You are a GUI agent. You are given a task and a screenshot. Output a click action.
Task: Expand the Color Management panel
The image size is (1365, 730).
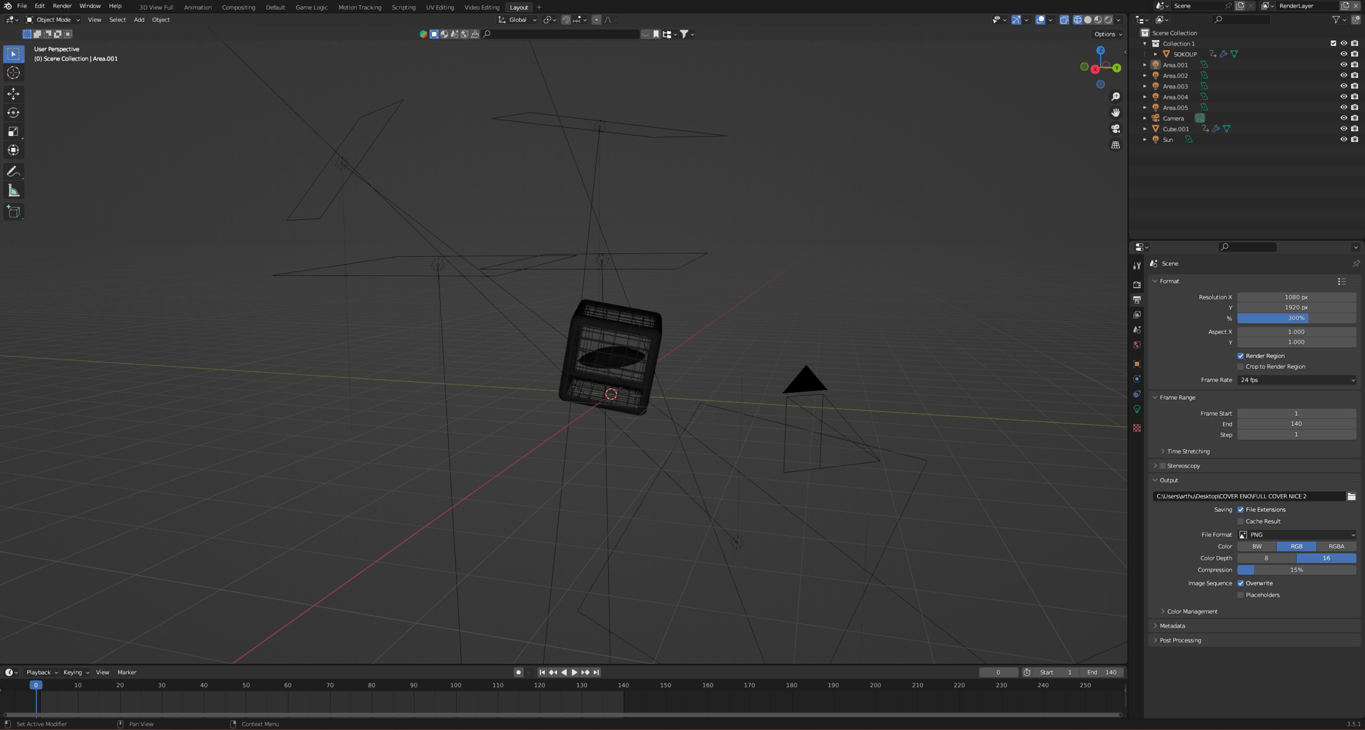1192,612
